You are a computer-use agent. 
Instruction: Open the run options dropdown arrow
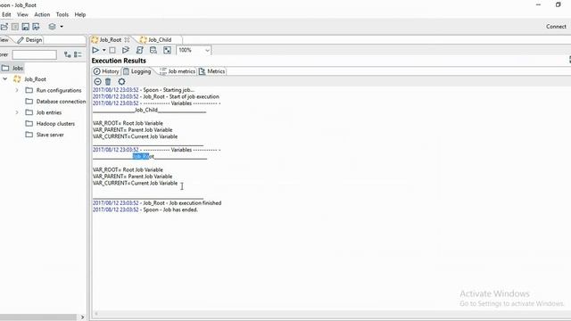pos(103,50)
